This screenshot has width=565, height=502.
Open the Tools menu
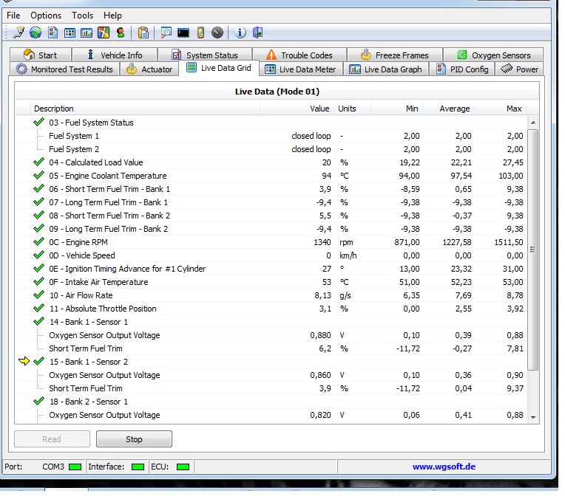(83, 16)
